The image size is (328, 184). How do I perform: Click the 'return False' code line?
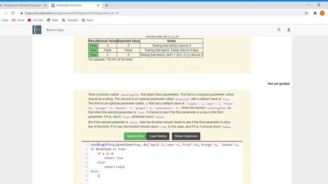[114, 167]
